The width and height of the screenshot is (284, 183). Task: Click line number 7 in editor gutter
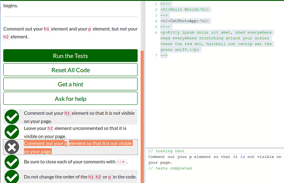156,56
